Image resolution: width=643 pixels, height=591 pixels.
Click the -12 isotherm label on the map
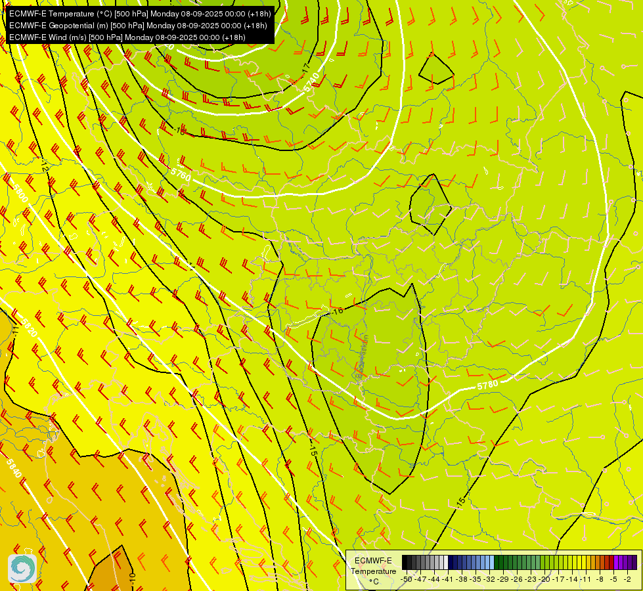(44, 167)
